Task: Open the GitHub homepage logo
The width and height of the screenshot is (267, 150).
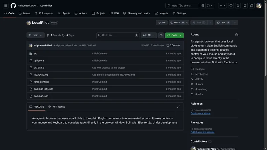Action: tap(13, 6)
